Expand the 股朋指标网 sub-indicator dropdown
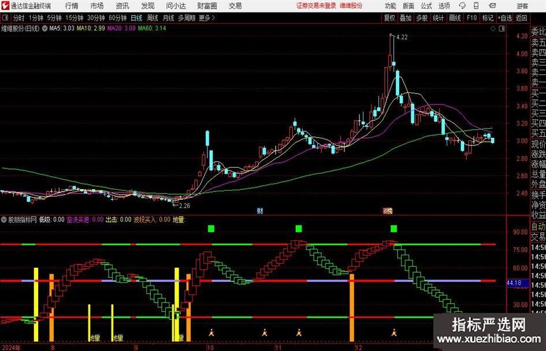 click(4, 220)
